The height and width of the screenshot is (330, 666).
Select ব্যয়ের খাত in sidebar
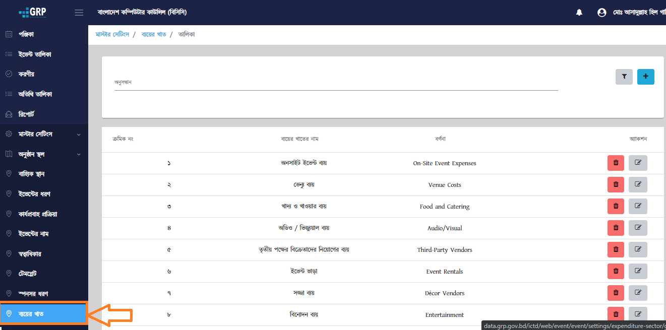coord(44,314)
